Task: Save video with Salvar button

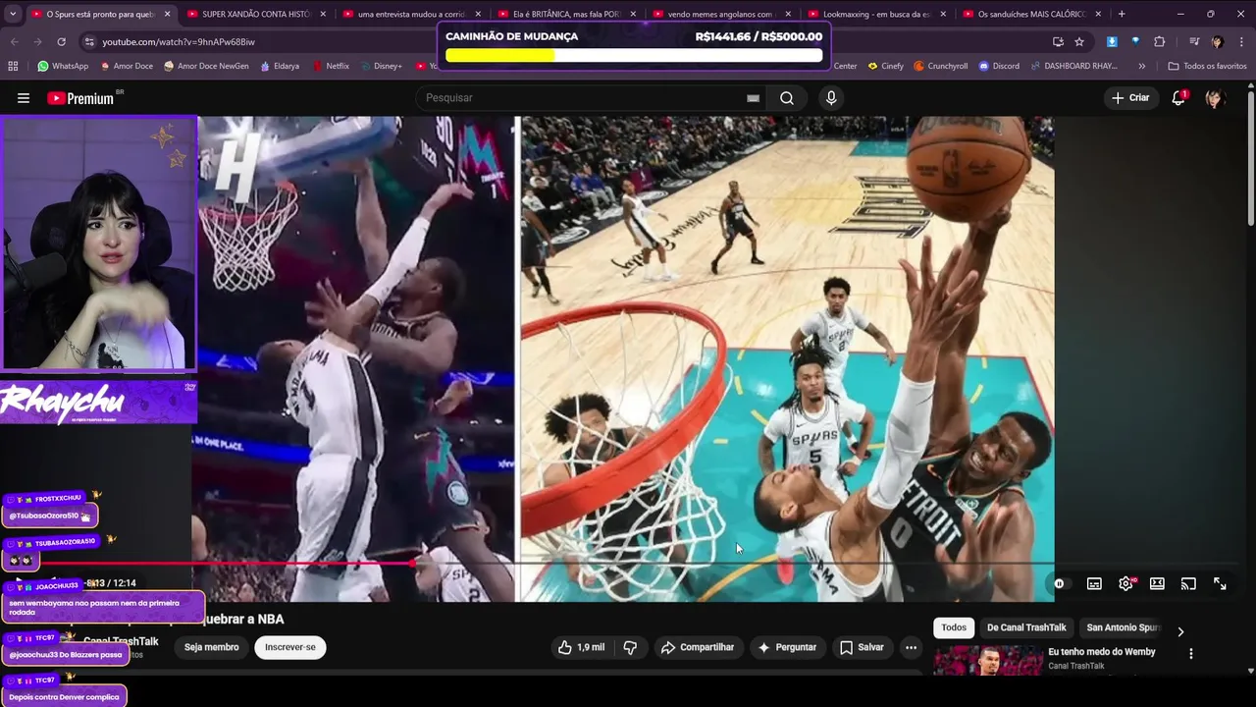Action: (x=862, y=647)
